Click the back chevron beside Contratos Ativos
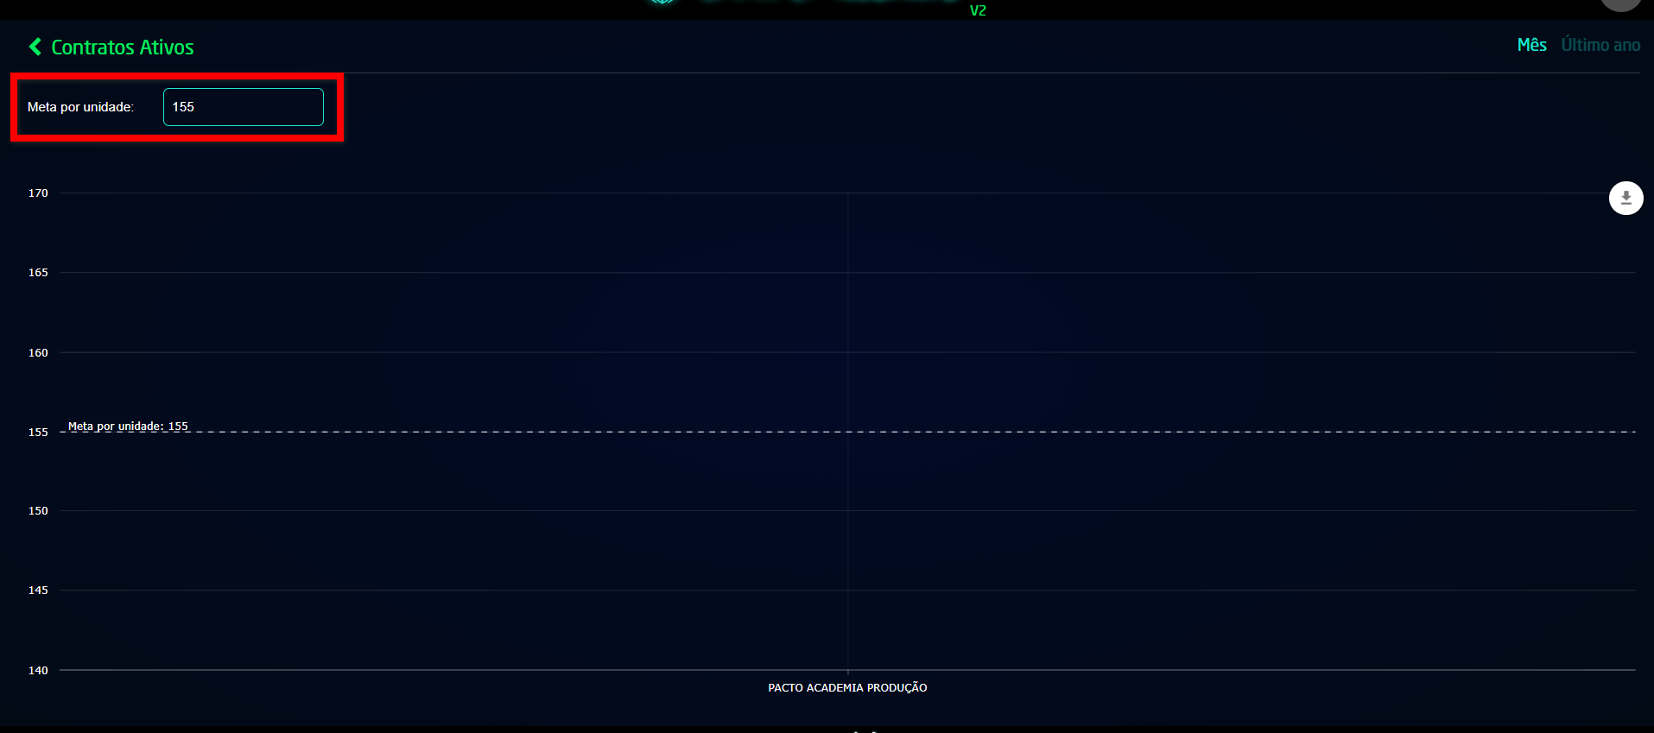Screen dimensions: 1654x733 (x=35, y=47)
